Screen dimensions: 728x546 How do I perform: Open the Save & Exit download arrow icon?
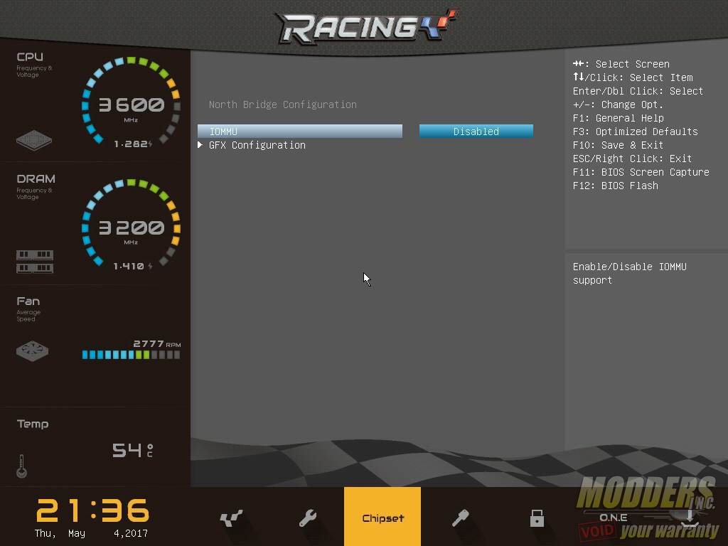(x=690, y=518)
